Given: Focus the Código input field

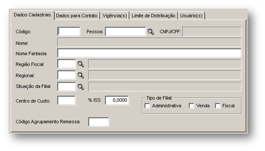Looking at the screenshot, I should click(69, 31).
